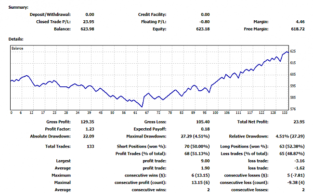Select the "Maximal" row label

click(63, 182)
